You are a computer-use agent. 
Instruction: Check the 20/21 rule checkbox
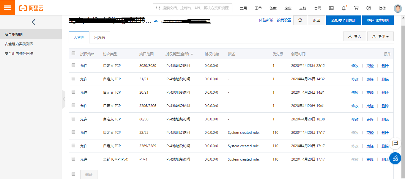[73, 92]
